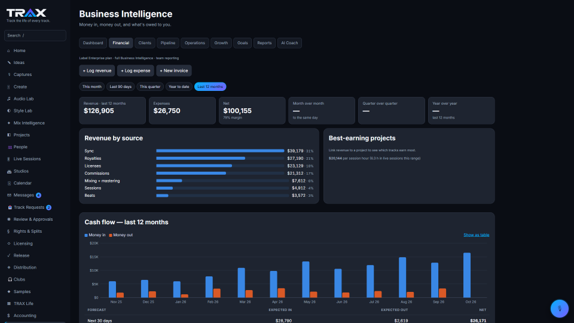Open Review & Approvals icon

point(9,220)
